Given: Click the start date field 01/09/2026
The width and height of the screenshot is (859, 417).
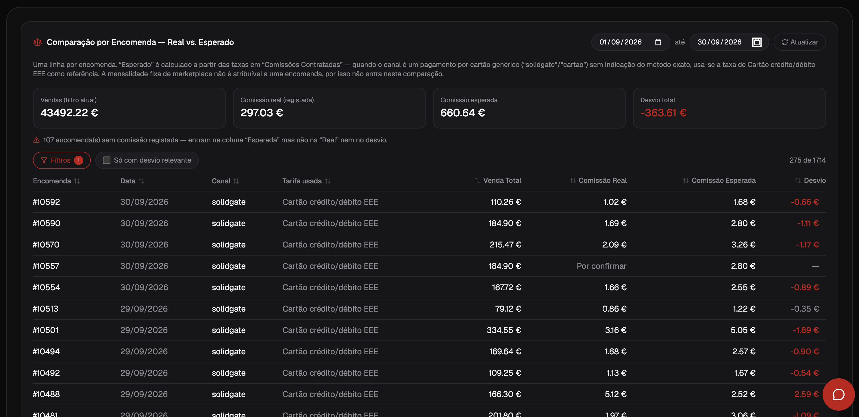Looking at the screenshot, I should (630, 42).
